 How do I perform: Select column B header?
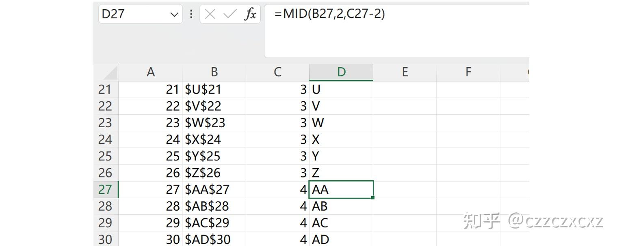(214, 72)
